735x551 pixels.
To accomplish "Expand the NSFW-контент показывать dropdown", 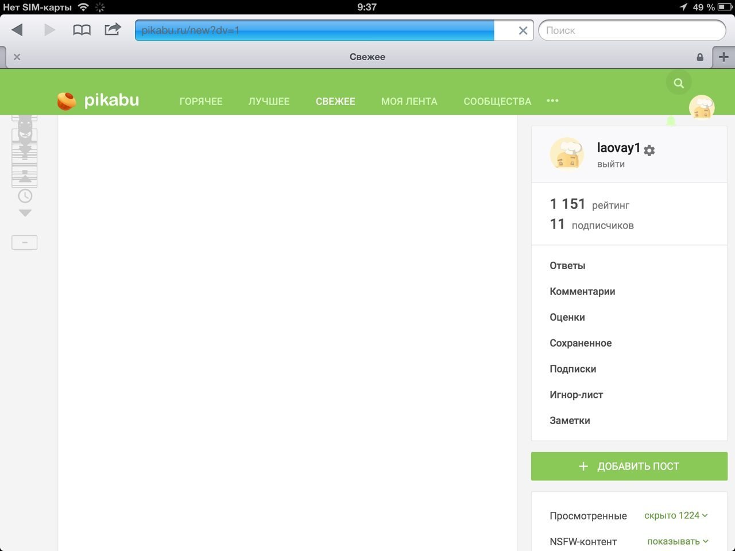I will click(678, 541).
